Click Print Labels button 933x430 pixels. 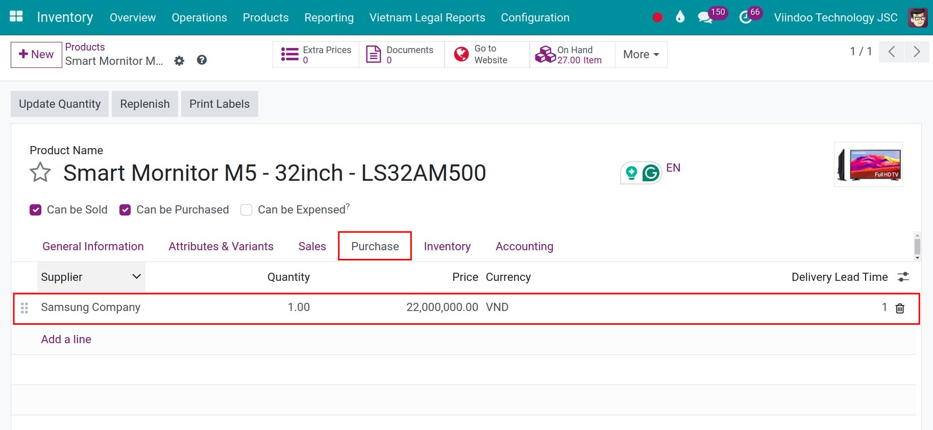pyautogui.click(x=219, y=104)
